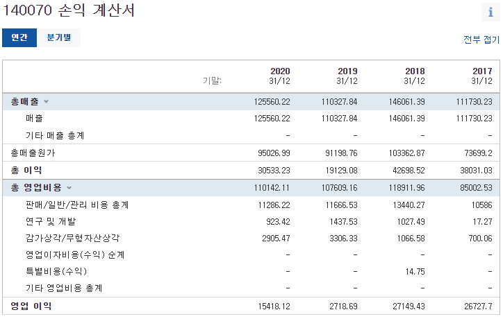Click the value 107609.16
503x319 pixels.
point(340,188)
